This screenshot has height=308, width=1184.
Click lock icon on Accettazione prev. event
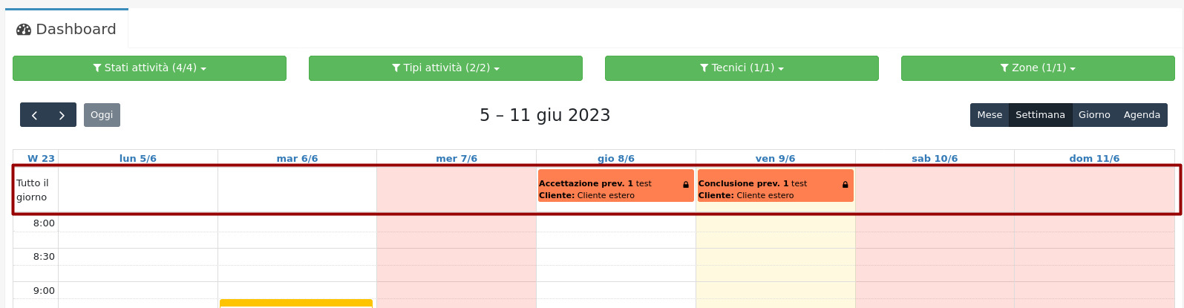686,184
